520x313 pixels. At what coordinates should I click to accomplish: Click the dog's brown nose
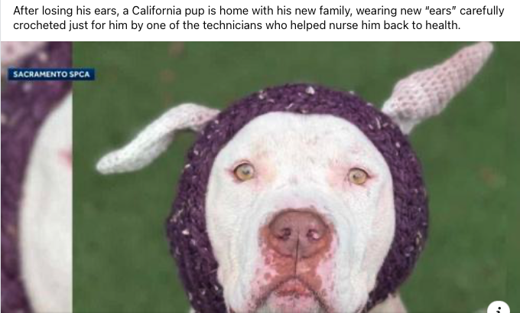297,233
